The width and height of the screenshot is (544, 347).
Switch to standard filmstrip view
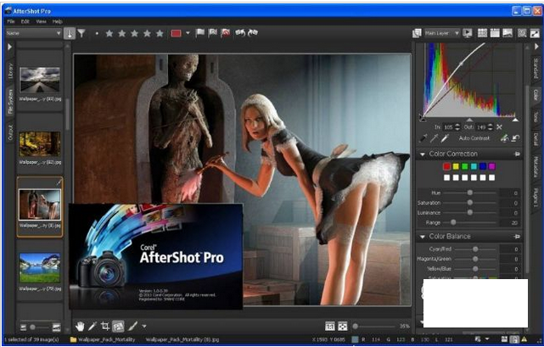[x=495, y=33]
